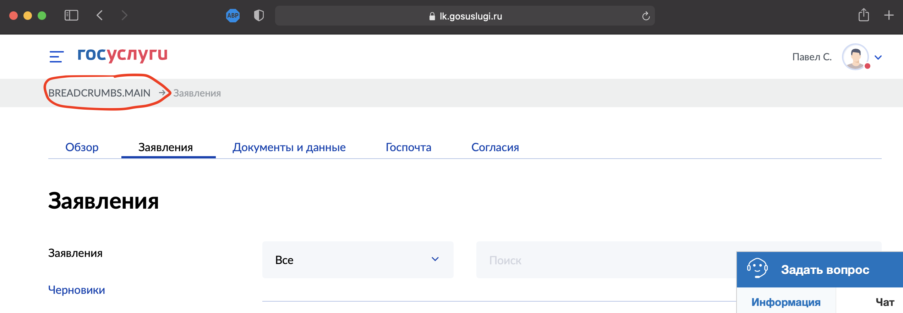Viewport: 903px width, 313px height.
Task: Select the Заявления breadcrumb text
Action: point(197,93)
